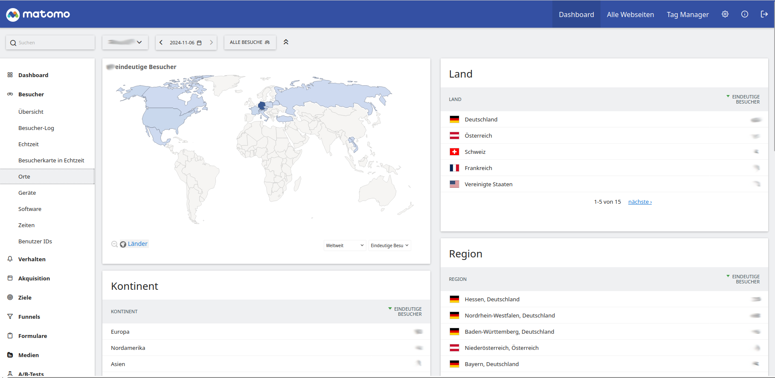Open settings gear in top bar
This screenshot has height=378, width=775.
[725, 14]
